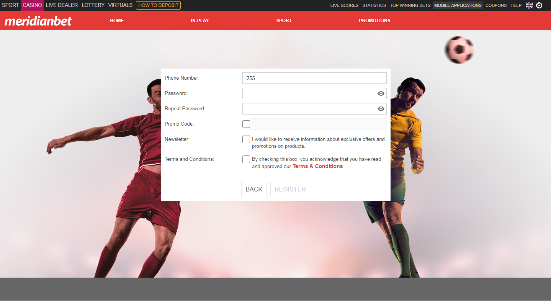Tick the Newsletter checkbox

tap(246, 139)
